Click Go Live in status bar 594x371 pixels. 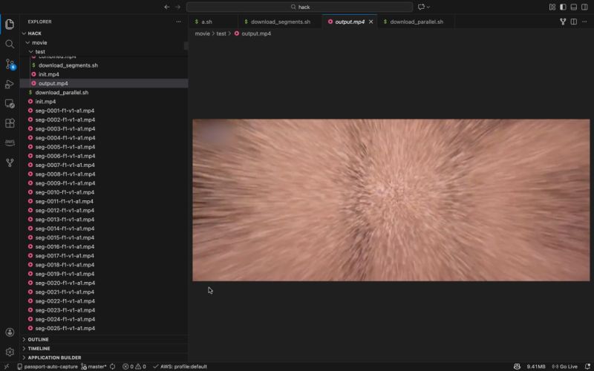click(x=565, y=367)
